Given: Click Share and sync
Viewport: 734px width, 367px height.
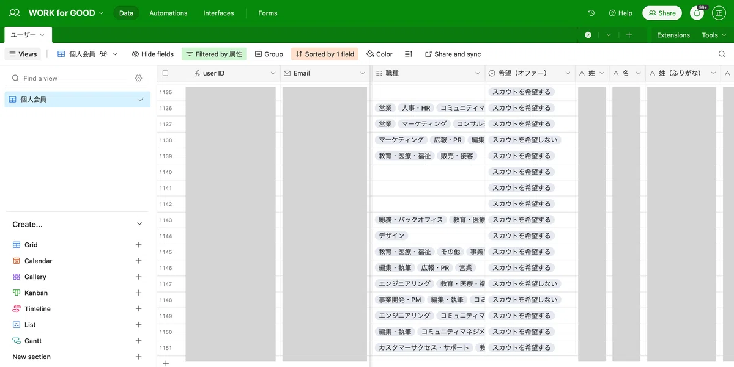Looking at the screenshot, I should 453,54.
